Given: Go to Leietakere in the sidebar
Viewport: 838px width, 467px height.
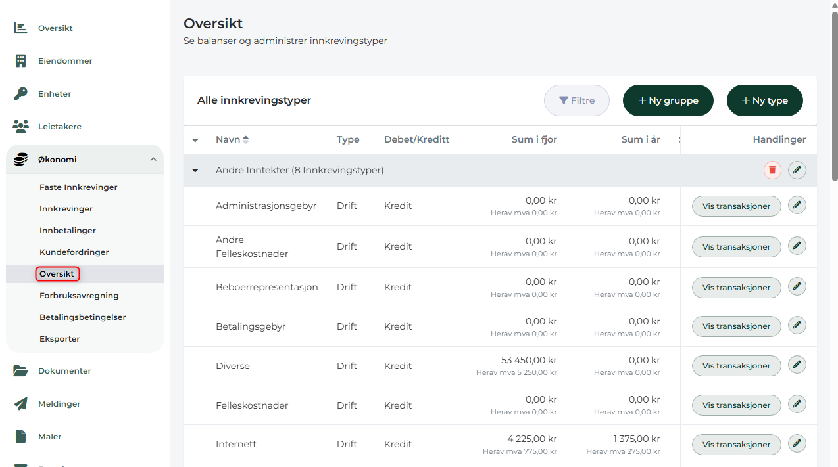Looking at the screenshot, I should pos(60,127).
